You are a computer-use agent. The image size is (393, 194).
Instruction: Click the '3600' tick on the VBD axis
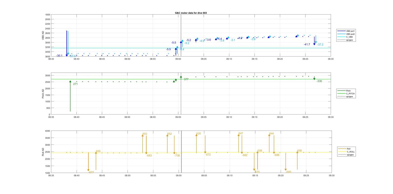(48, 56)
